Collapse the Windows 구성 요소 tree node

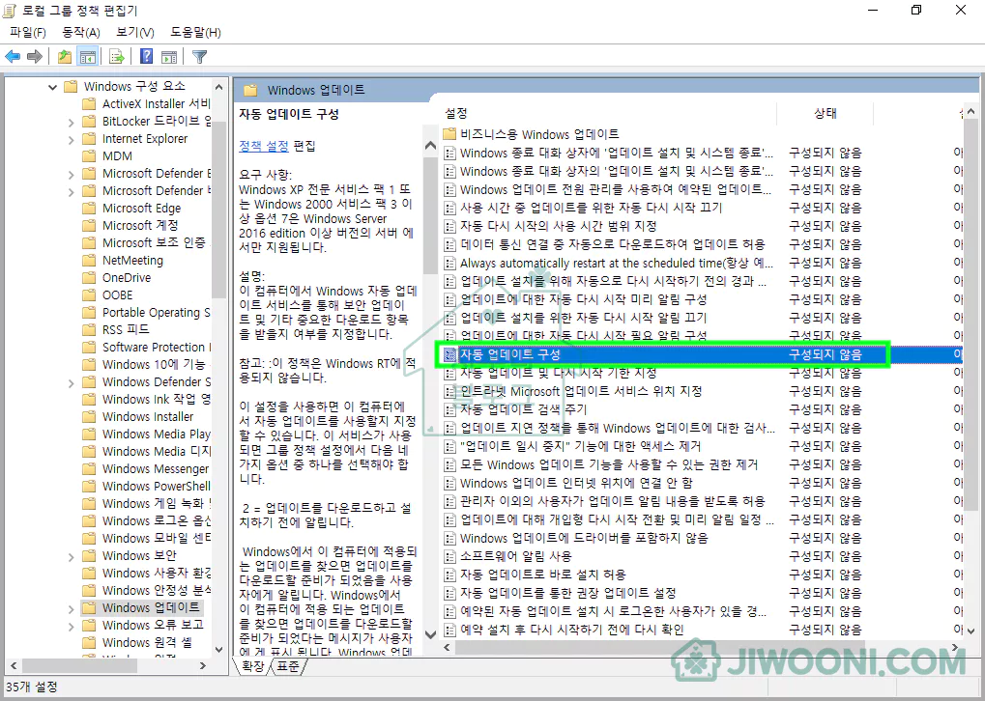point(53,87)
